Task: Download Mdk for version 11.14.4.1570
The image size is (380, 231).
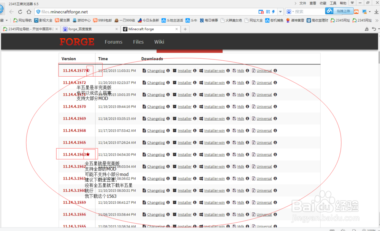Action: [x=241, y=107]
